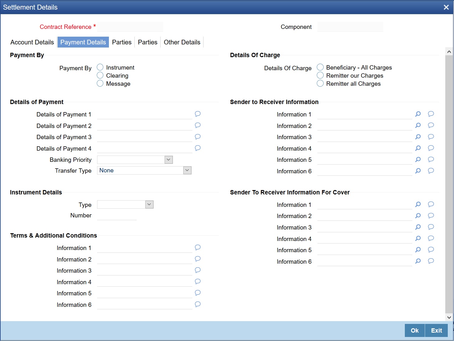
Task: Open comment editor for Details of Payment 1
Action: tap(198, 114)
